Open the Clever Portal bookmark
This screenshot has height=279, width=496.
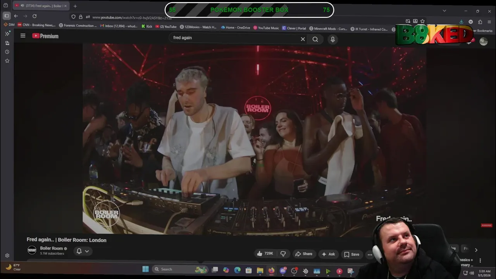[294, 28]
